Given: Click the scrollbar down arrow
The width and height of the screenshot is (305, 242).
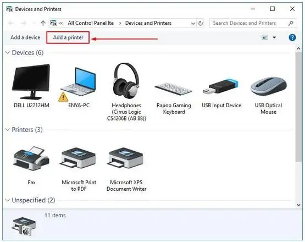Looking at the screenshot, I should pyautogui.click(x=299, y=205).
